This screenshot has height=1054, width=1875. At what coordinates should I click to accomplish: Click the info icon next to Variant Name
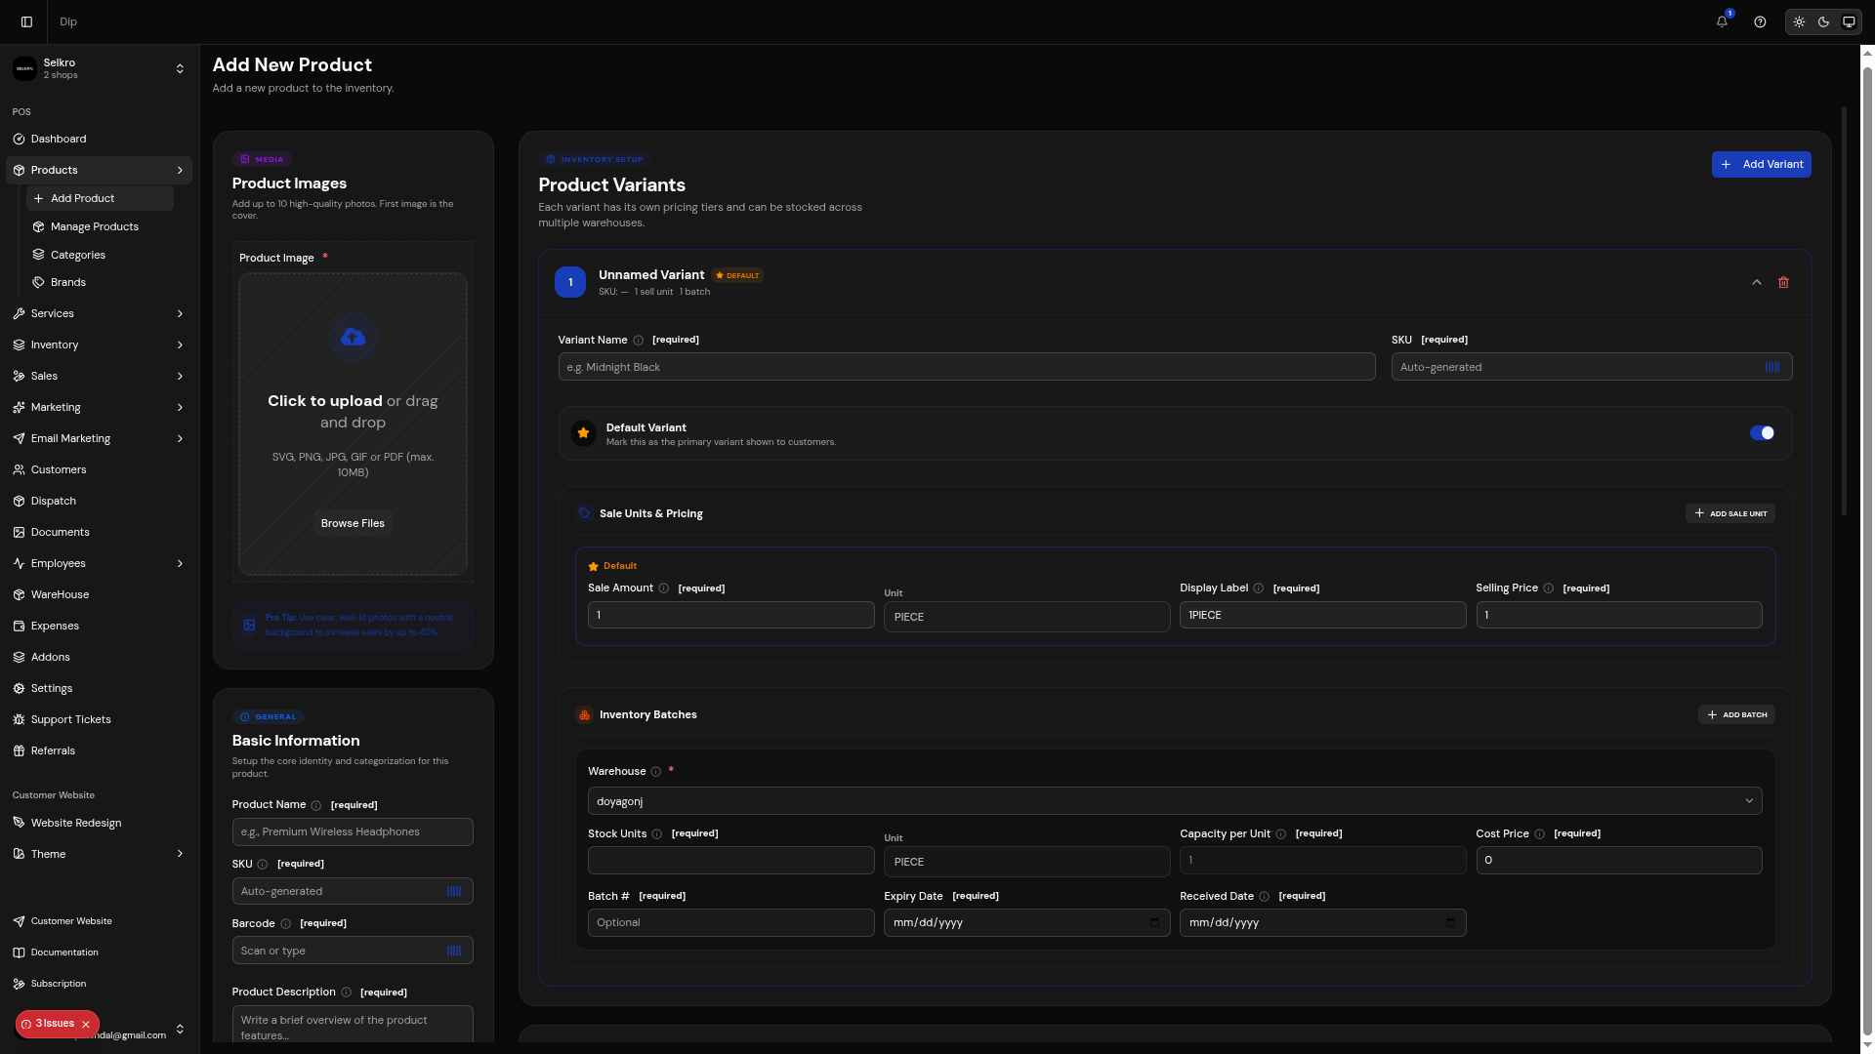tap(639, 341)
